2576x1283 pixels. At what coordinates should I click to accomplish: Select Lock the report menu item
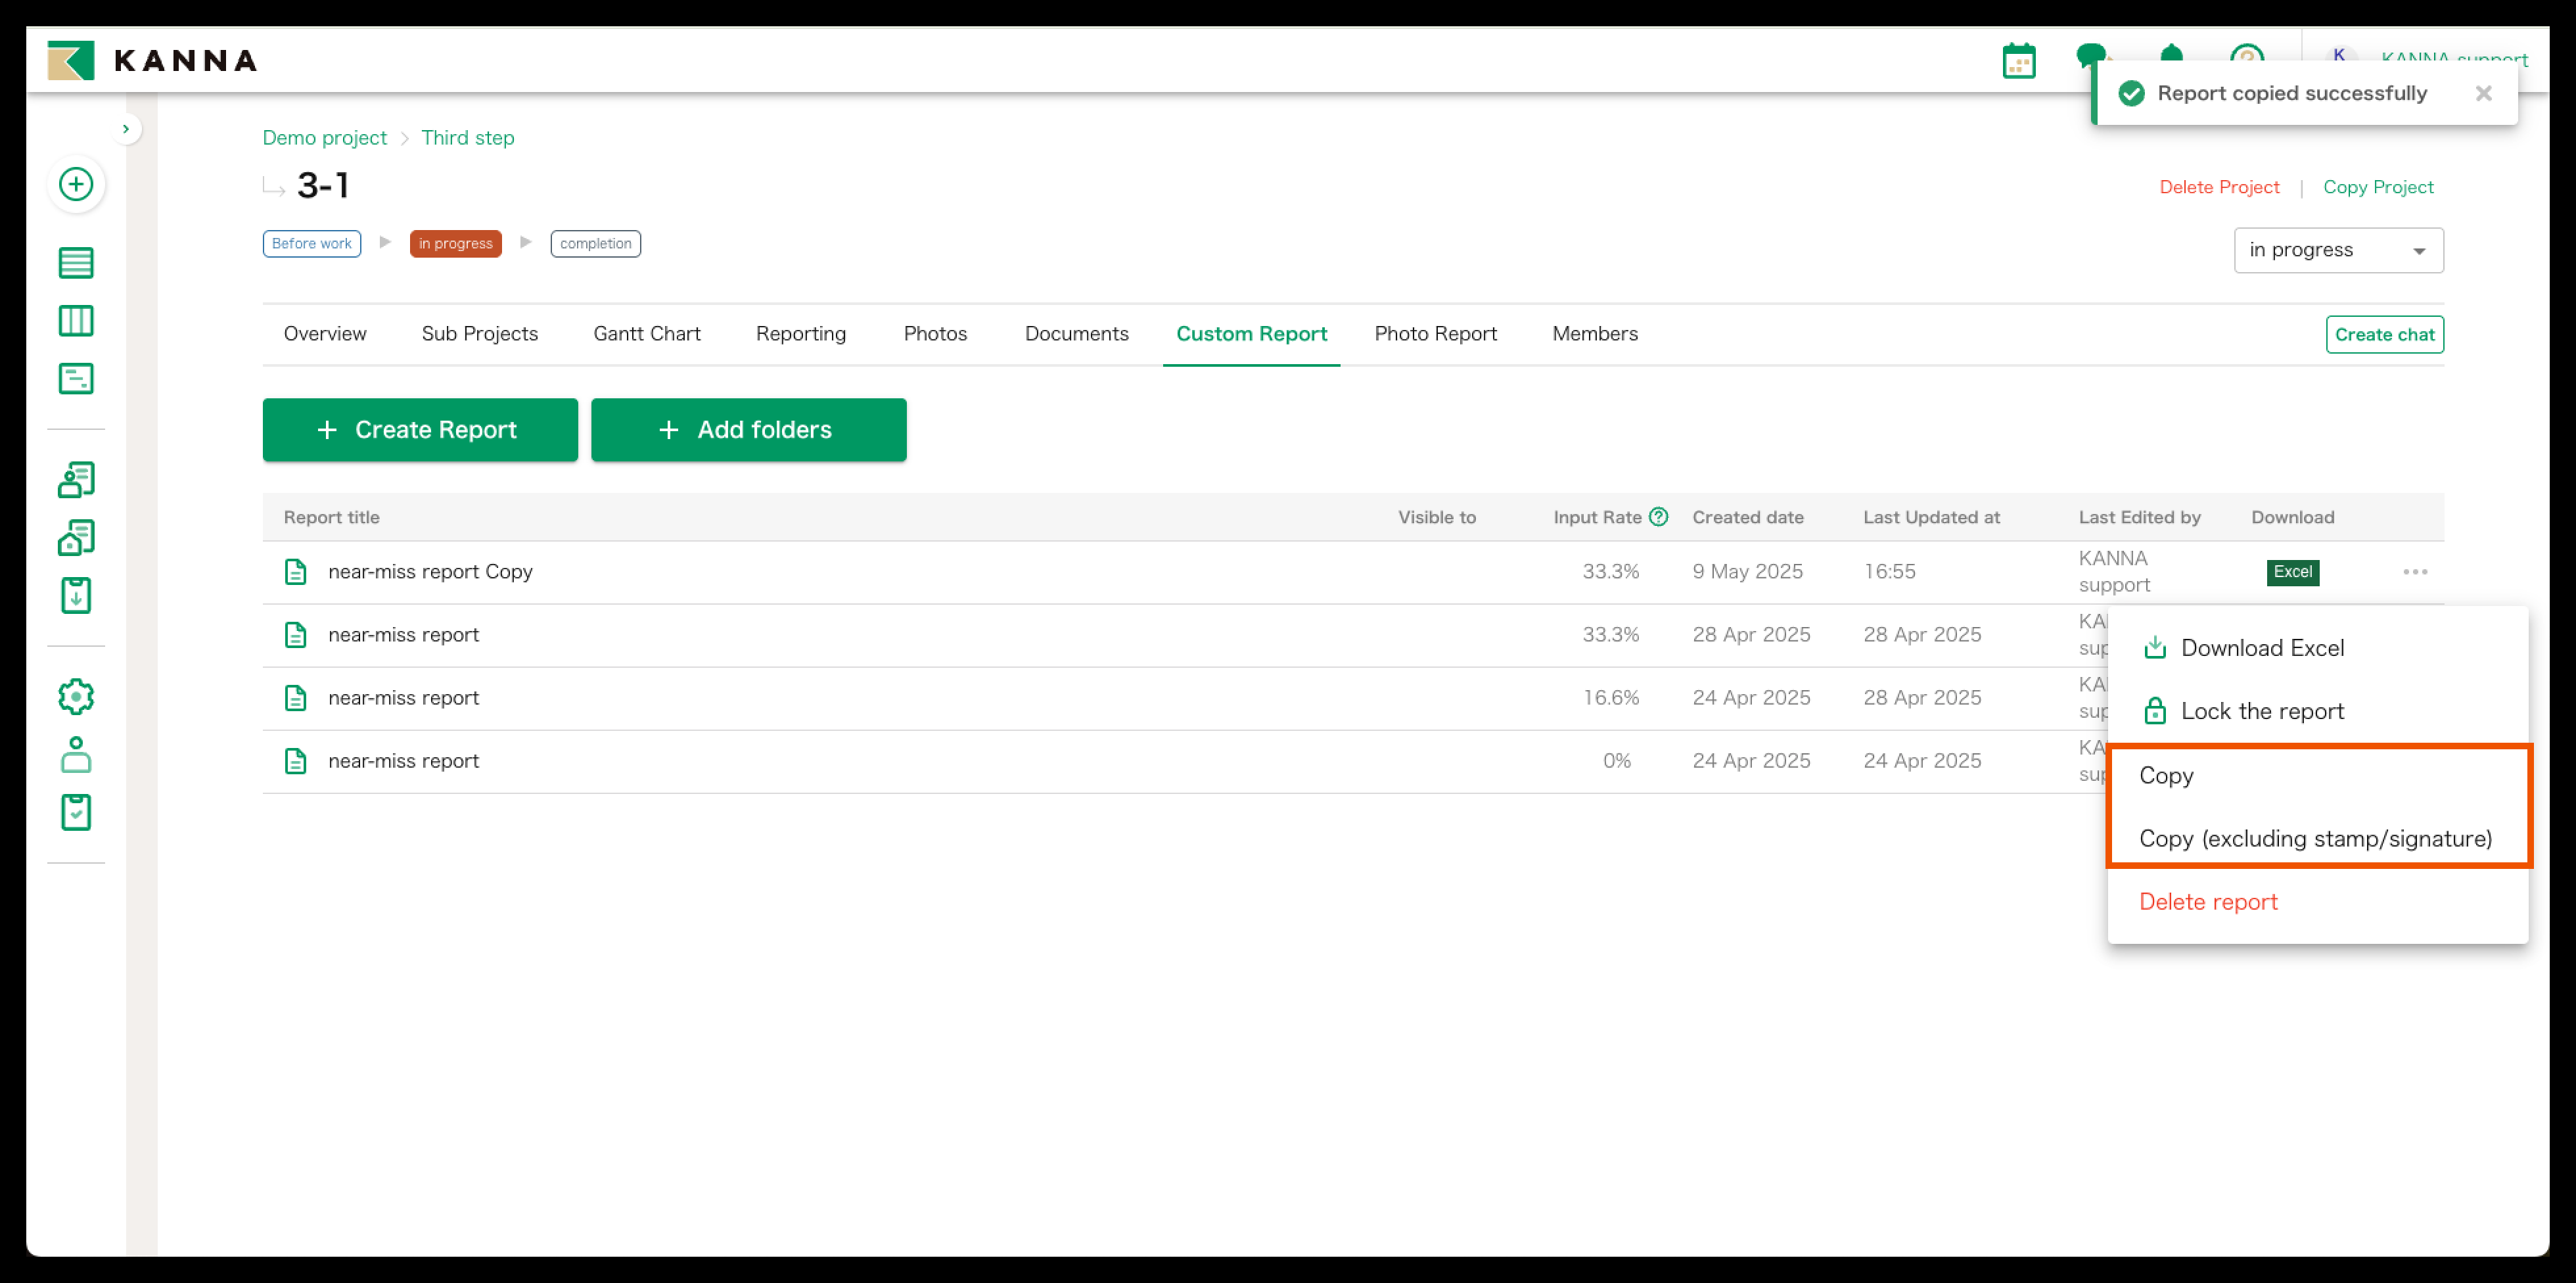2262,711
